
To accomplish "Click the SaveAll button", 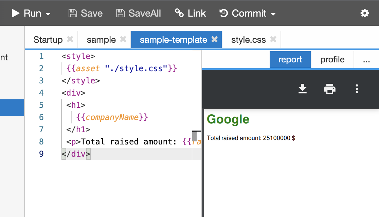I will tap(139, 13).
